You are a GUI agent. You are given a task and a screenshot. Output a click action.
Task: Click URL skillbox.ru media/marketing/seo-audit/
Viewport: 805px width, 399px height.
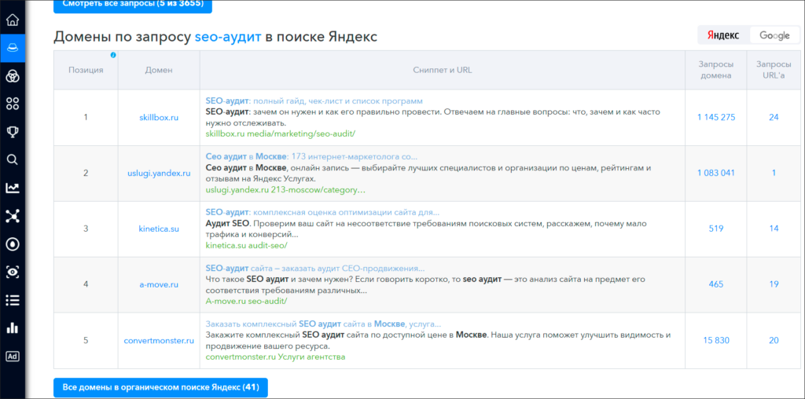pos(281,134)
